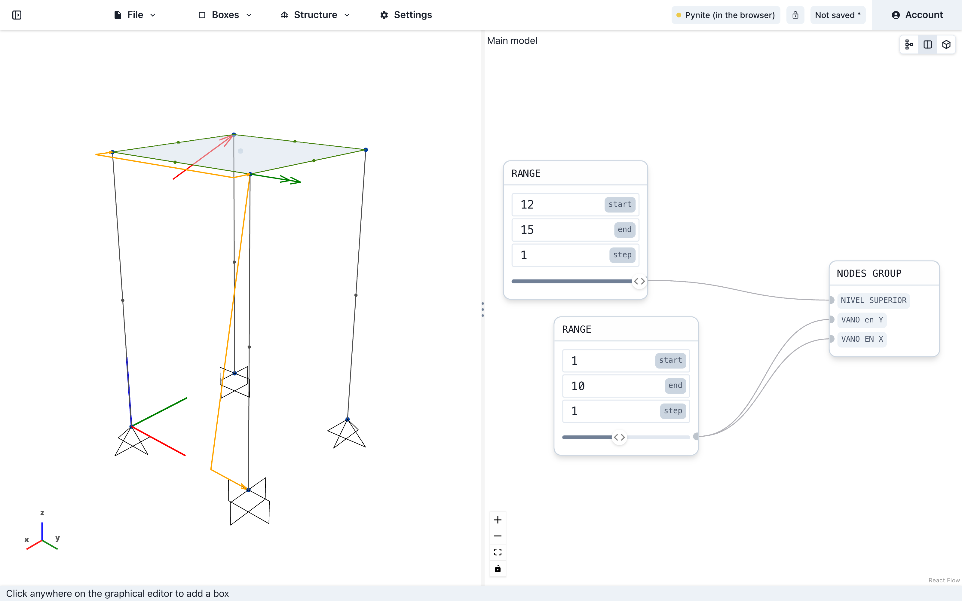Switch to the graph-only view icon
The image size is (962, 601).
(x=909, y=44)
